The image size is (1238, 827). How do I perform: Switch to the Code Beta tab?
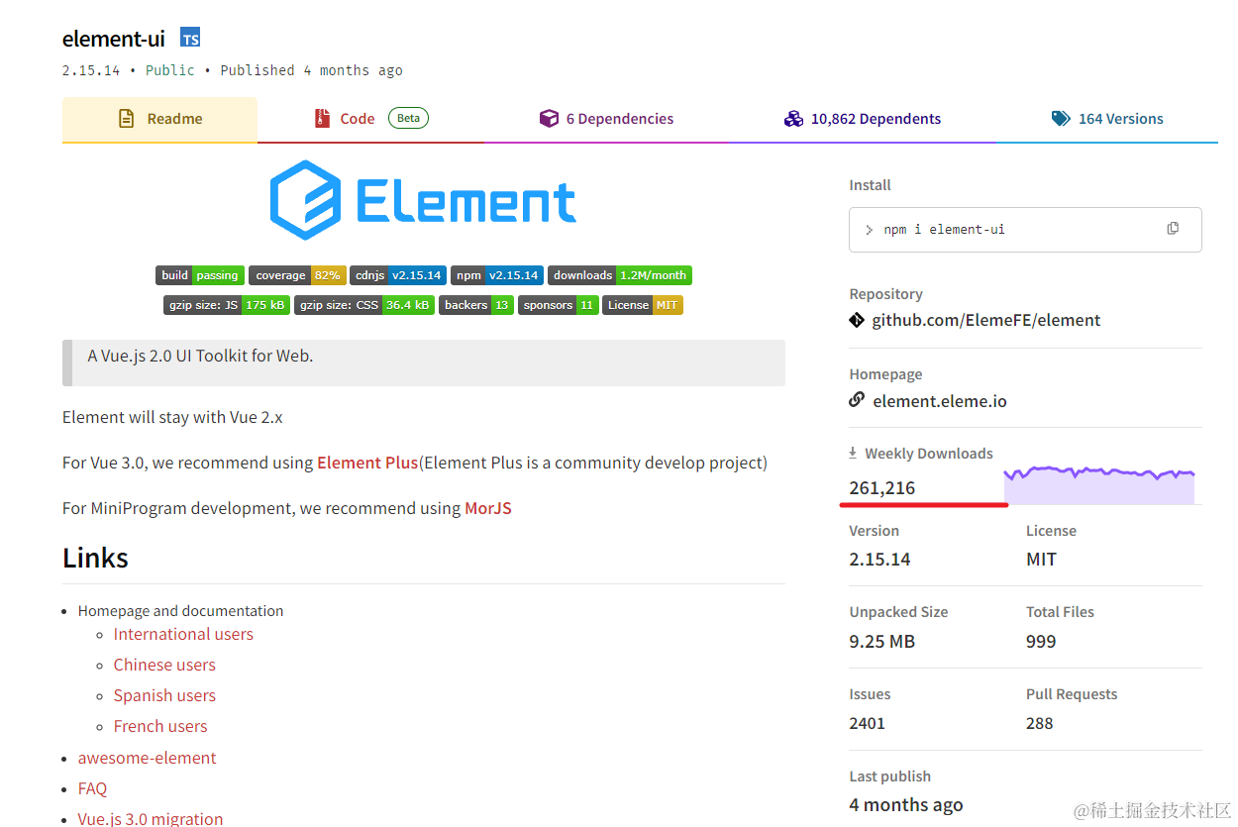(x=358, y=117)
